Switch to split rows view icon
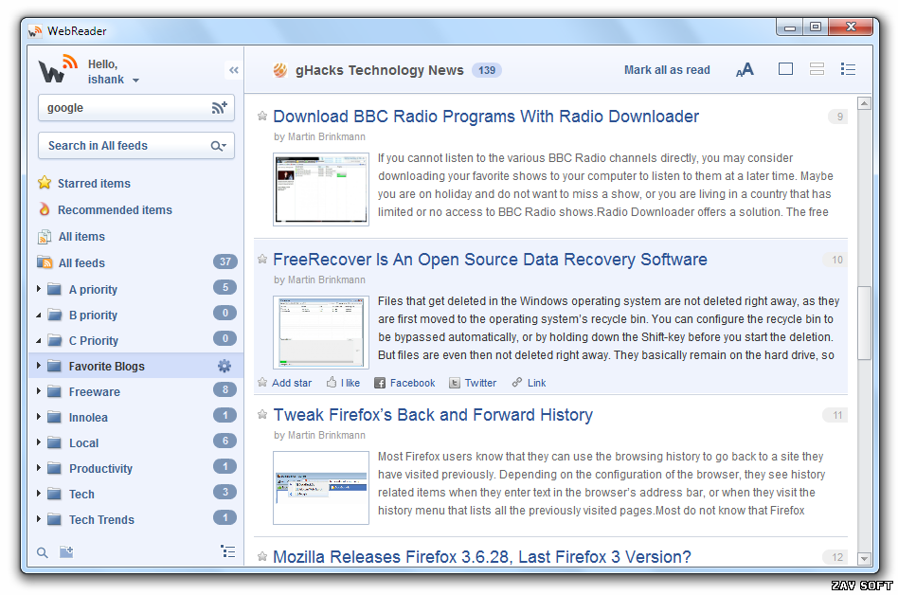898x595 pixels. (x=817, y=69)
